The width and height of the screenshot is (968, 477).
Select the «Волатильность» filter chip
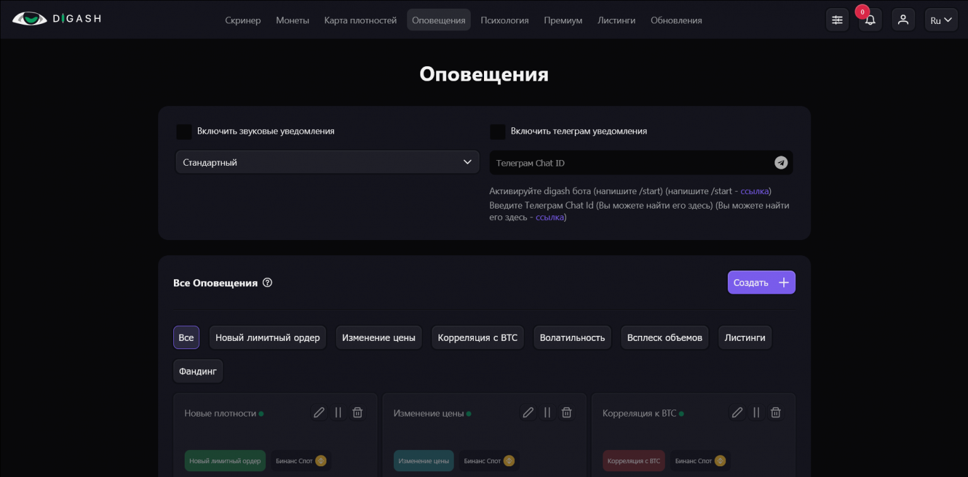[x=572, y=337]
